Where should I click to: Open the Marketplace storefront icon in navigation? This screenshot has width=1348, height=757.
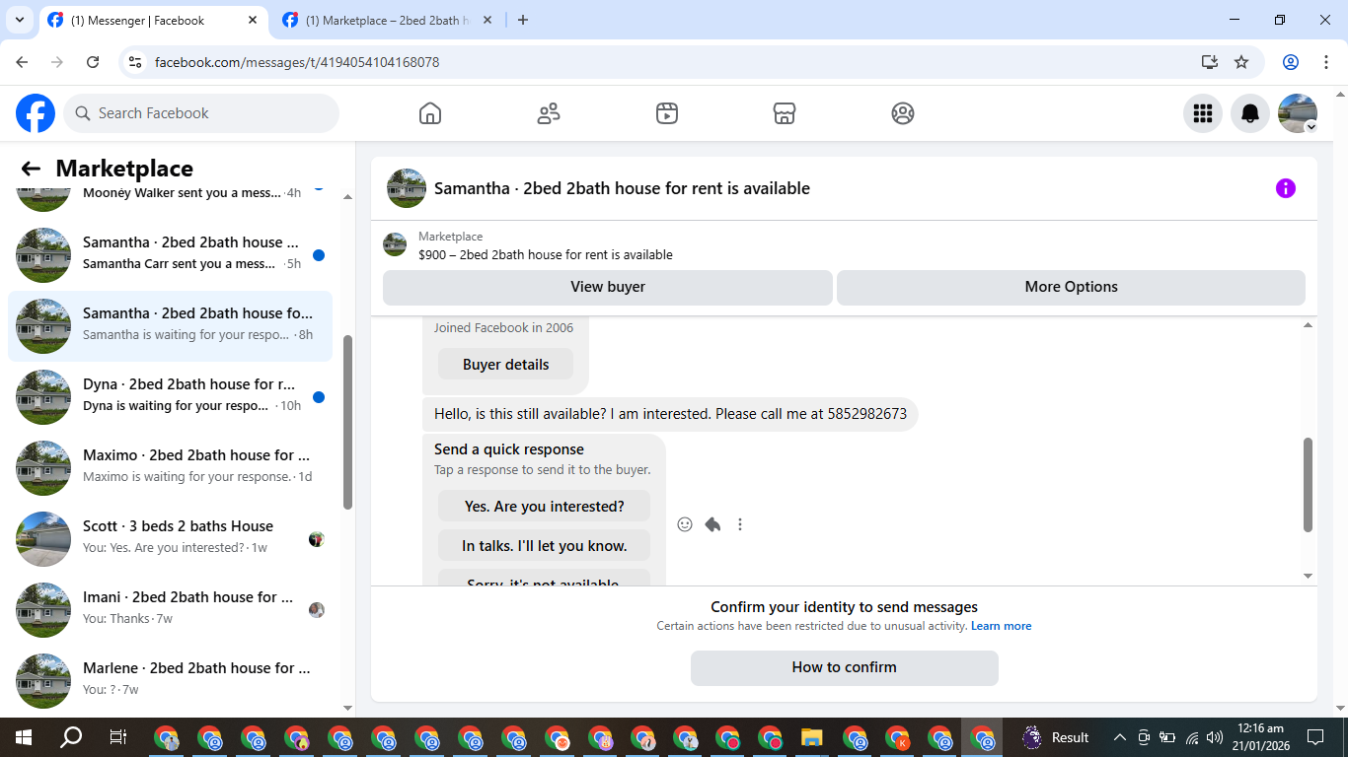tap(785, 113)
